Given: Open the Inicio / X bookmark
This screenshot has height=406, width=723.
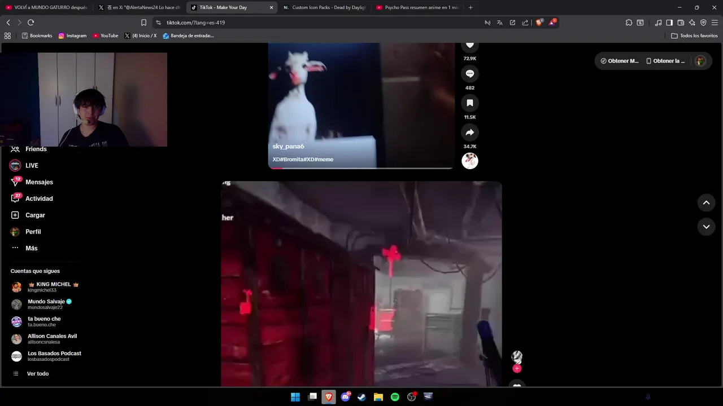Looking at the screenshot, I should coord(140,36).
